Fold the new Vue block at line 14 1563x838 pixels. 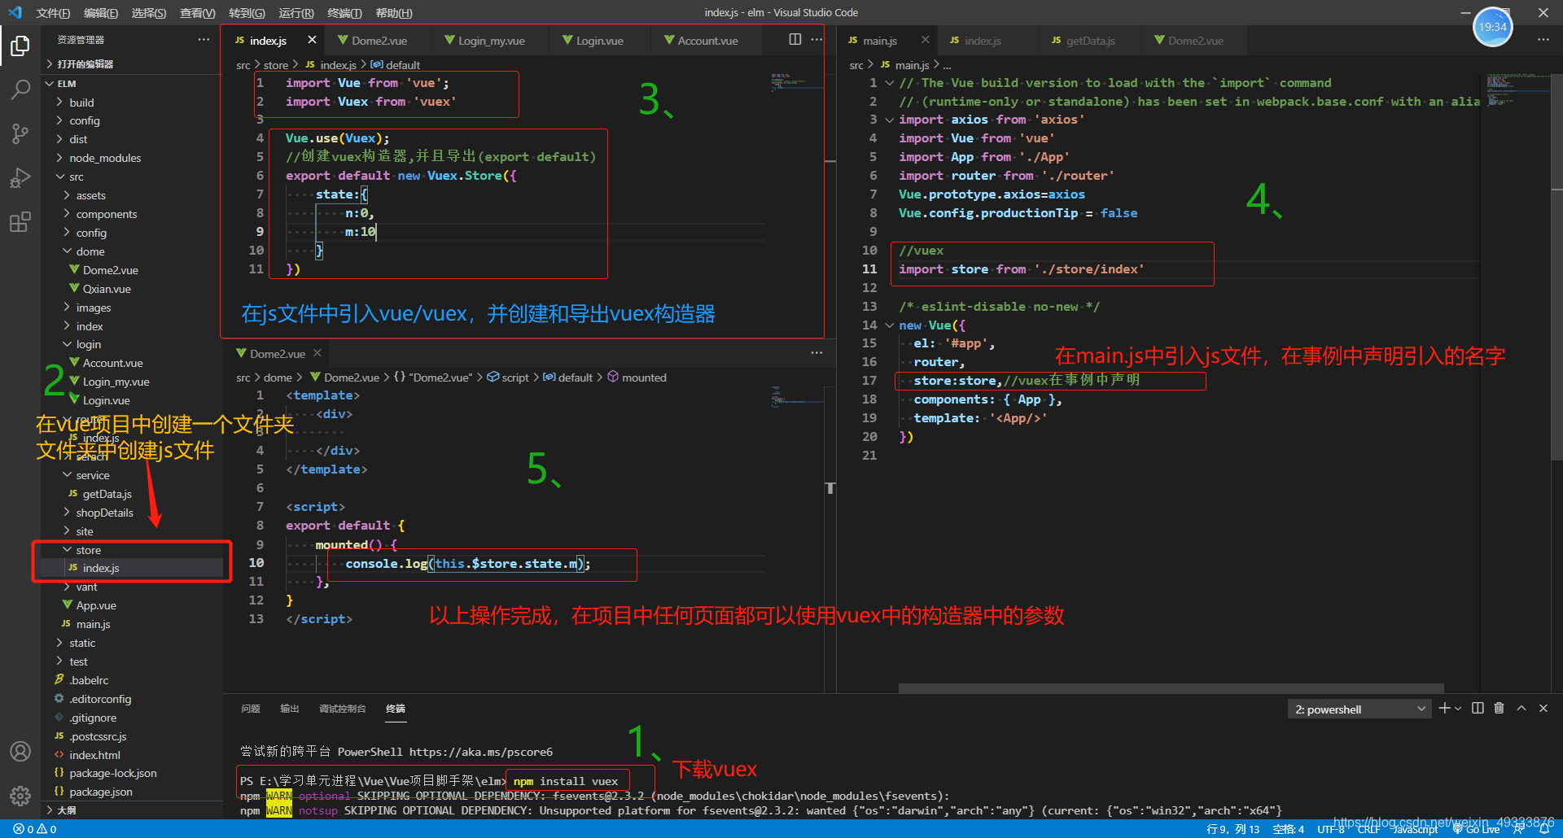(x=890, y=325)
